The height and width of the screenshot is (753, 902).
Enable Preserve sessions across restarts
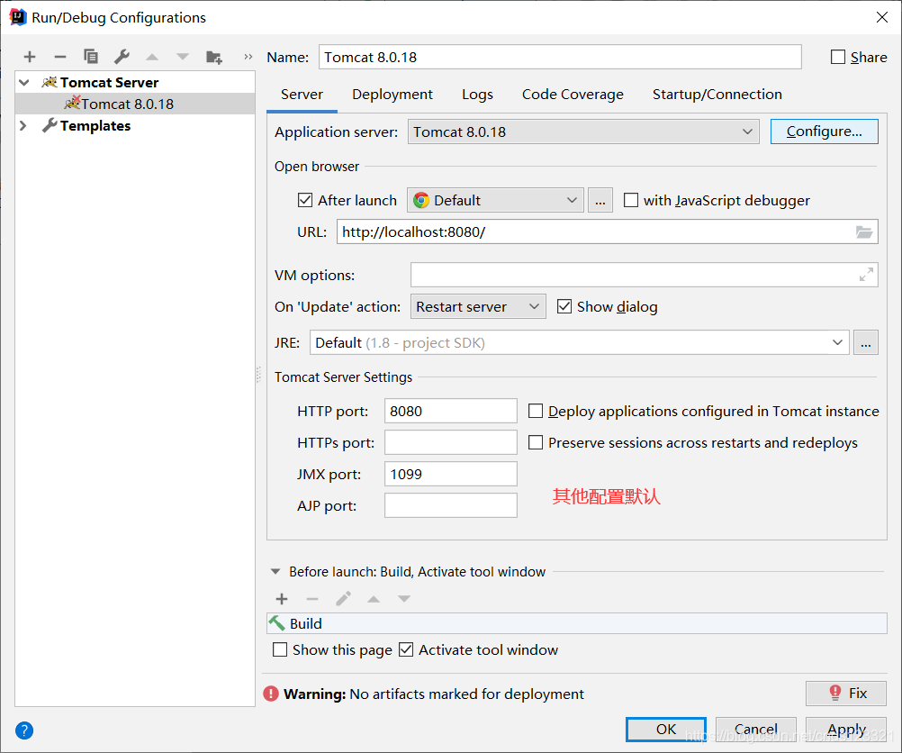click(x=536, y=443)
